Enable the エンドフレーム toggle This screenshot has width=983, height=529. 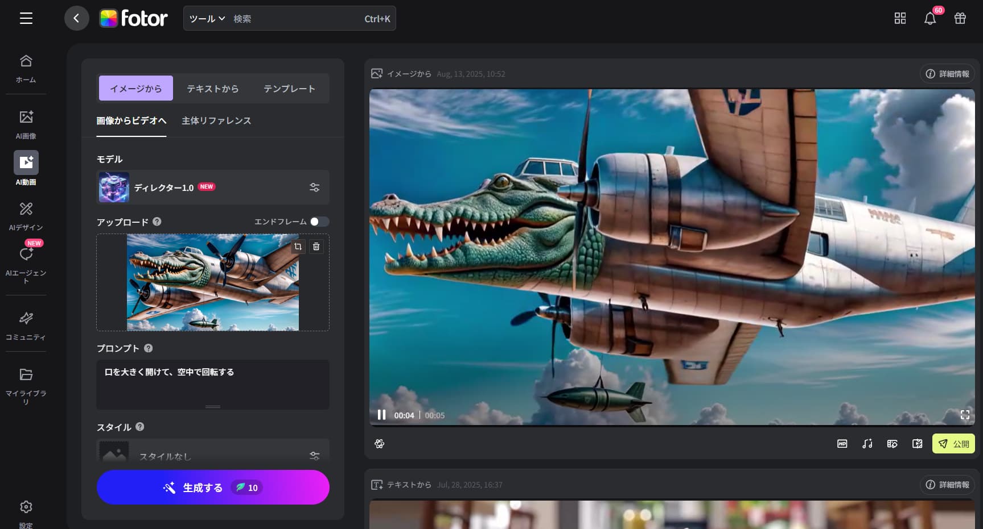pos(320,222)
